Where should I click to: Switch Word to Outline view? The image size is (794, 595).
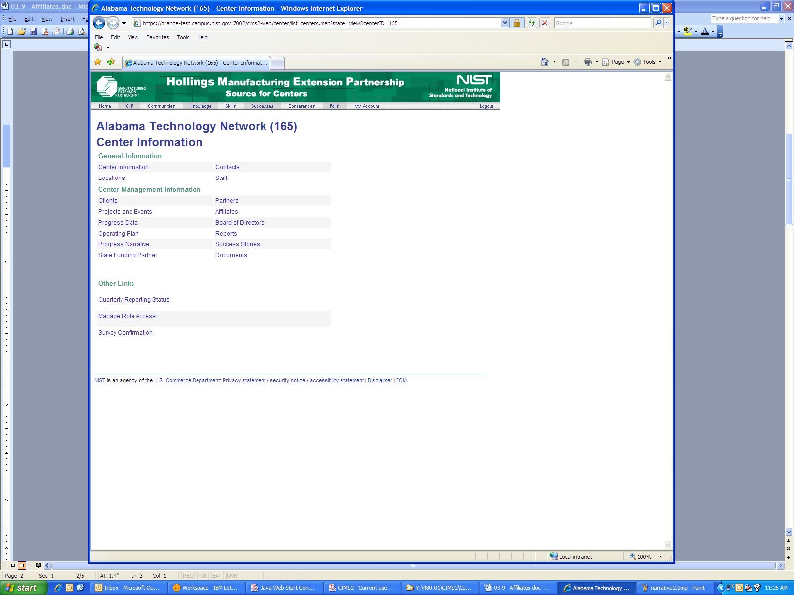[x=30, y=565]
